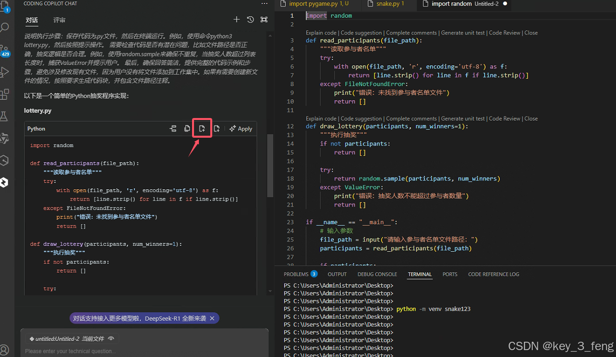Click Close codelens above read_participants
616x357 pixels.
[531, 33]
